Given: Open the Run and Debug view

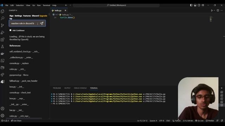Looking at the screenshot, I should [2, 33].
